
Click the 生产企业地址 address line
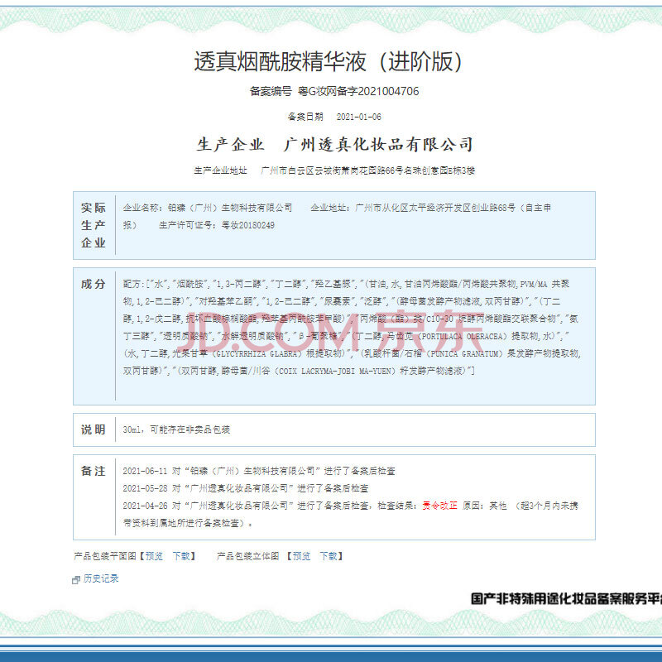(x=334, y=170)
